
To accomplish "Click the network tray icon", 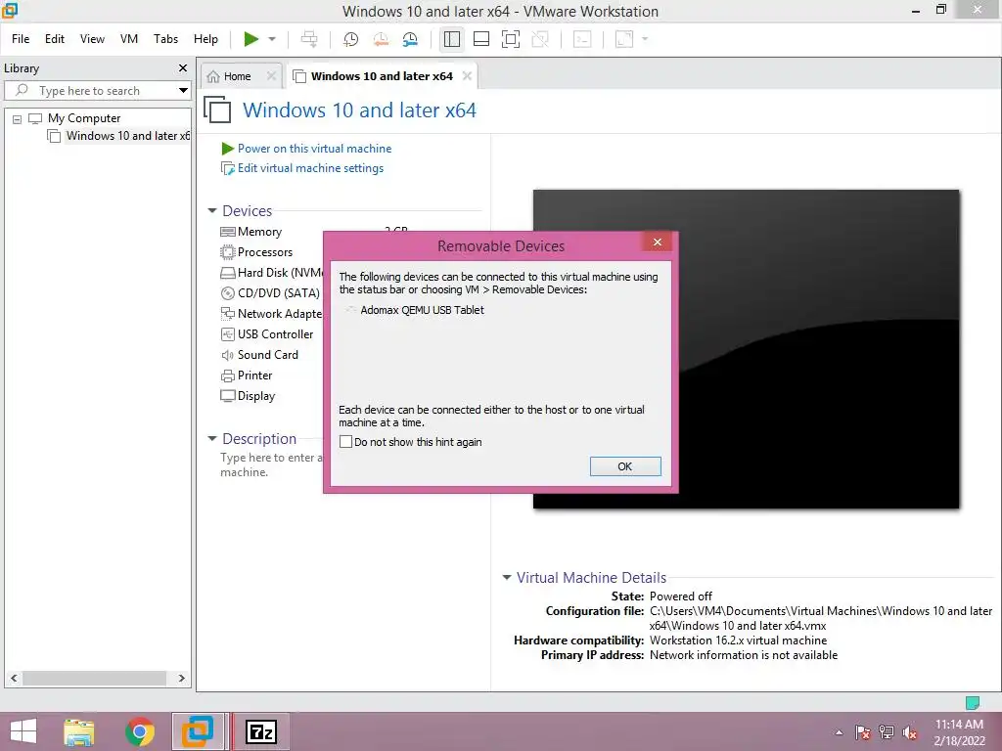I will tap(887, 732).
